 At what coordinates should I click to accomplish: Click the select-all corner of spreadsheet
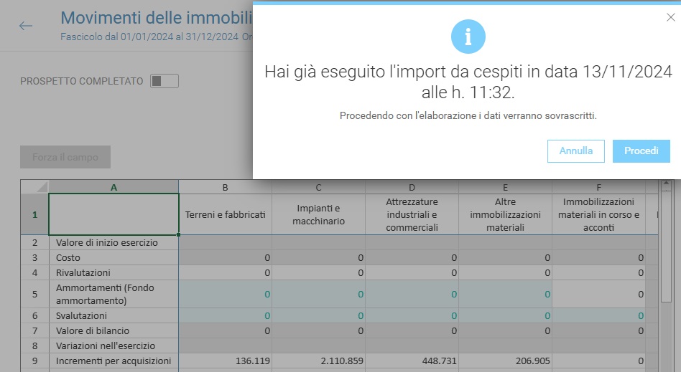pyautogui.click(x=34, y=187)
